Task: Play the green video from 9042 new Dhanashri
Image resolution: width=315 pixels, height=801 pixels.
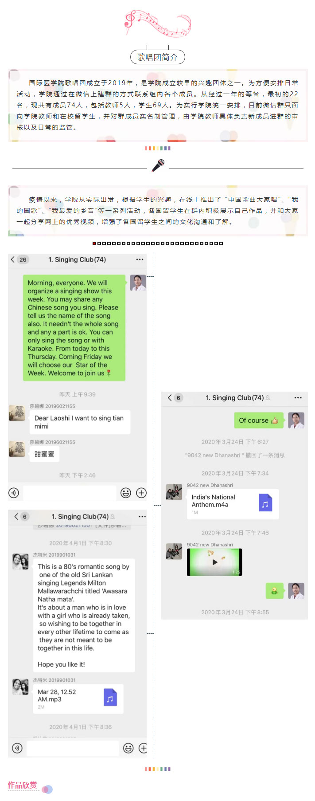Action: click(214, 562)
